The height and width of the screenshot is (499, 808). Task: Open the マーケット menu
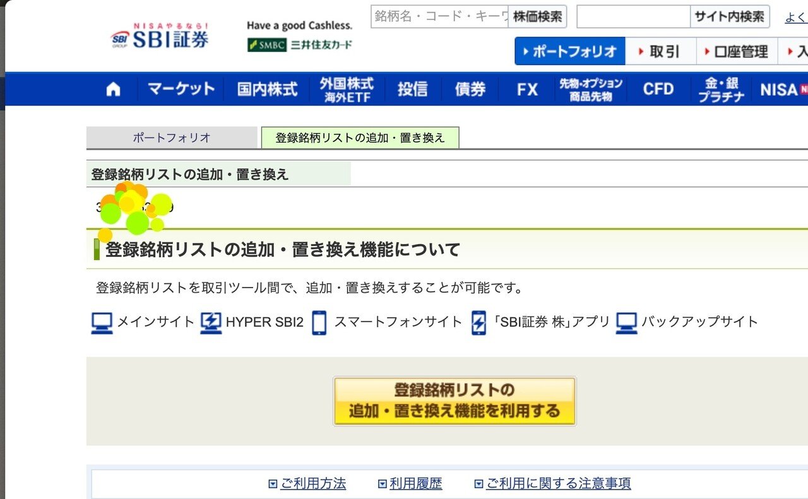coord(181,89)
